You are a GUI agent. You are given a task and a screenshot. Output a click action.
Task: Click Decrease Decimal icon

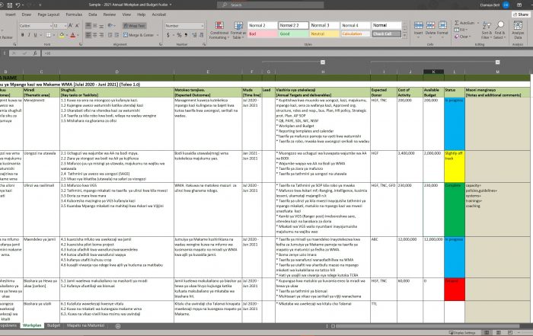click(201, 35)
